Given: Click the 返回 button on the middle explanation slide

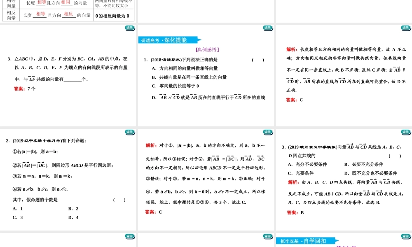Looking at the screenshot, I should coord(267,132).
